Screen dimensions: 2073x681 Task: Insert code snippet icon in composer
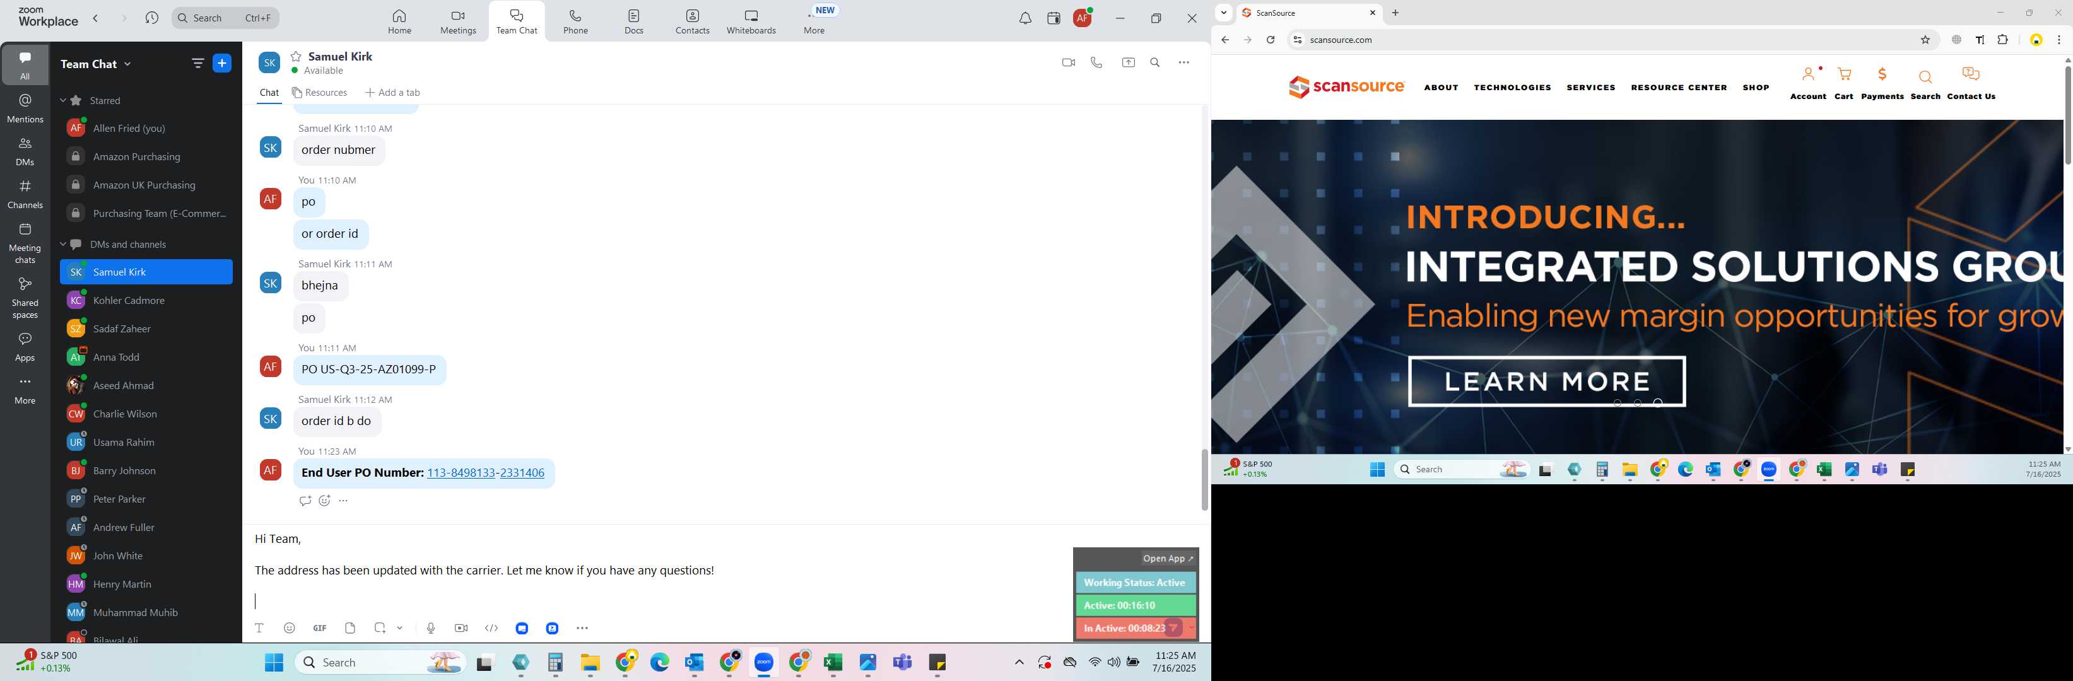point(491,629)
